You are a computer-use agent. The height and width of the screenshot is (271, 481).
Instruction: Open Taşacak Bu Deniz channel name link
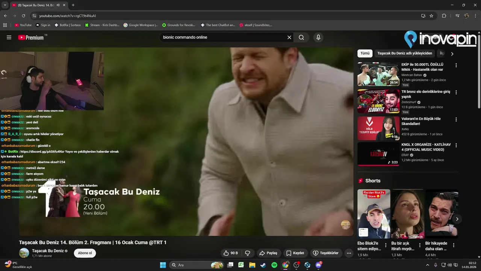[48, 251]
